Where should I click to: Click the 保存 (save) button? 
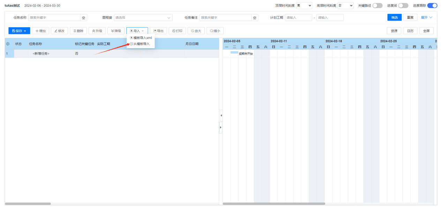coord(19,31)
